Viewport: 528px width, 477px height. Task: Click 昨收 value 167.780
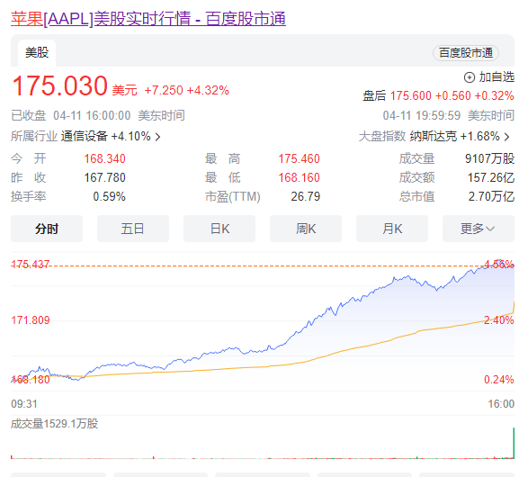(x=104, y=177)
